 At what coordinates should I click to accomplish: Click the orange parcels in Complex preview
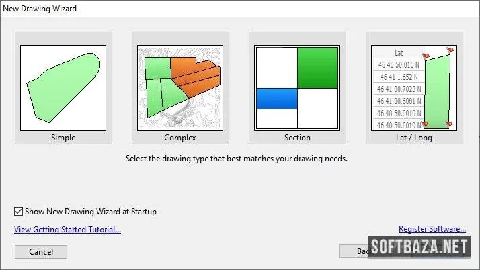point(196,77)
